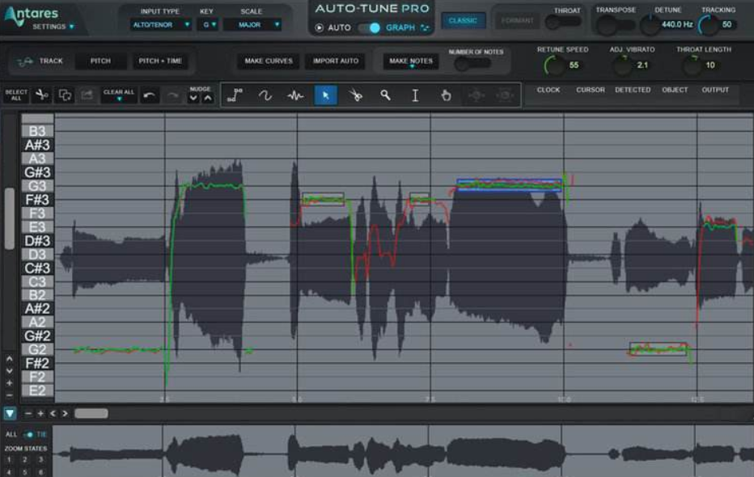Adjust the Transpose knob
This screenshot has width=754, height=477.
click(608, 24)
